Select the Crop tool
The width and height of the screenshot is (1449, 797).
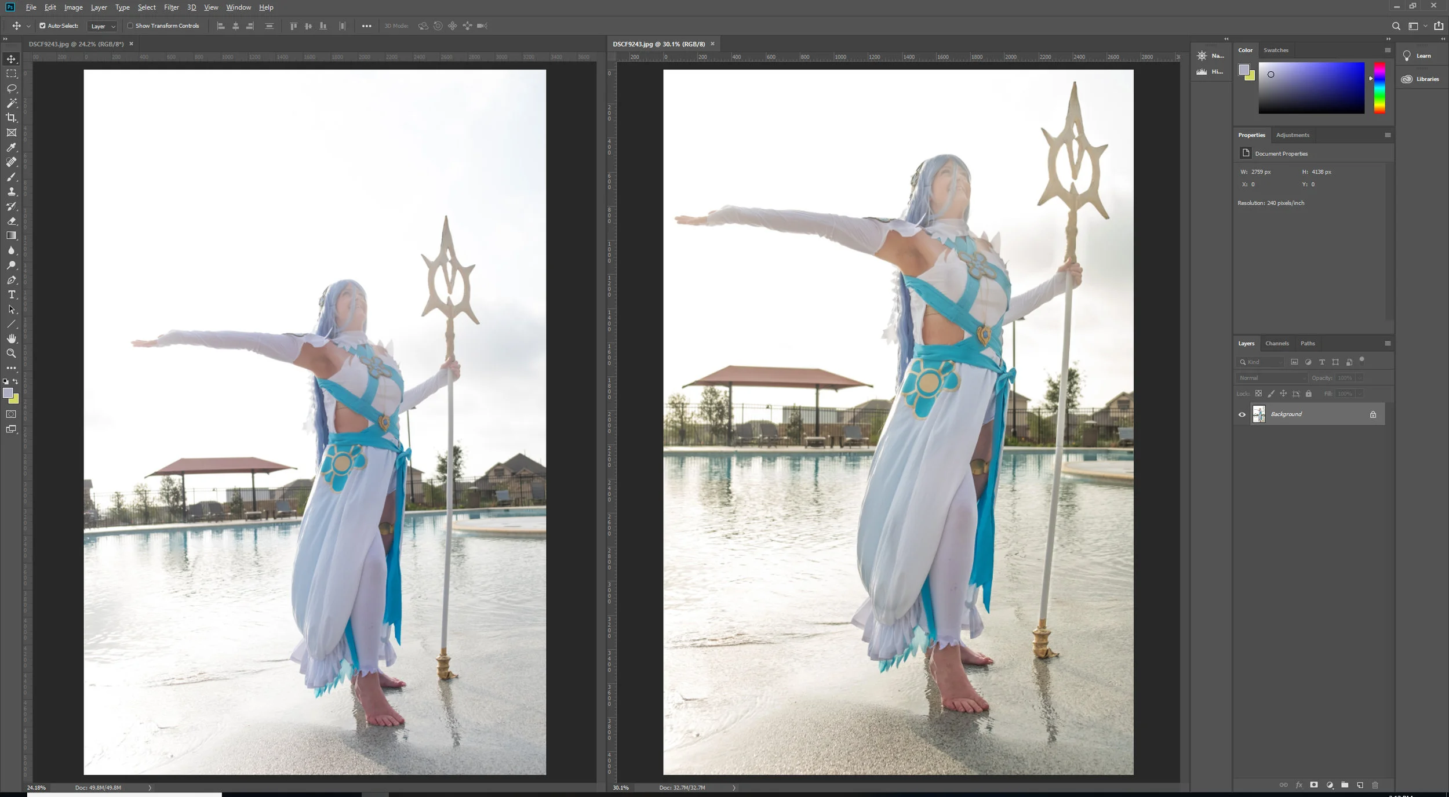pyautogui.click(x=12, y=118)
